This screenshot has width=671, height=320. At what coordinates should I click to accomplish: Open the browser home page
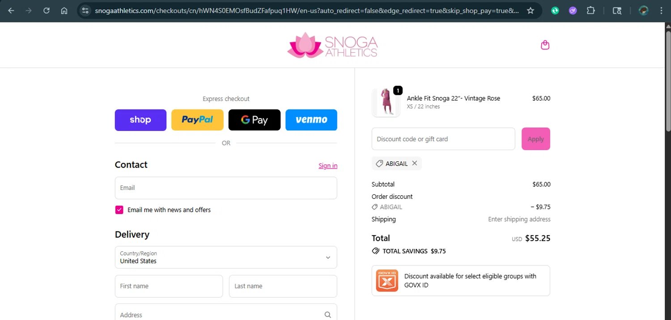[64, 11]
